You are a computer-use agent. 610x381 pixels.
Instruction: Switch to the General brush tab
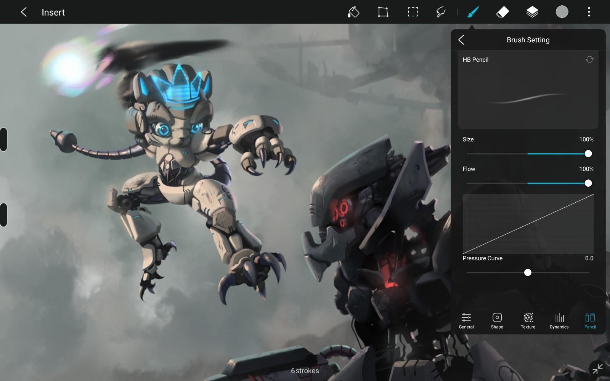[x=466, y=321]
